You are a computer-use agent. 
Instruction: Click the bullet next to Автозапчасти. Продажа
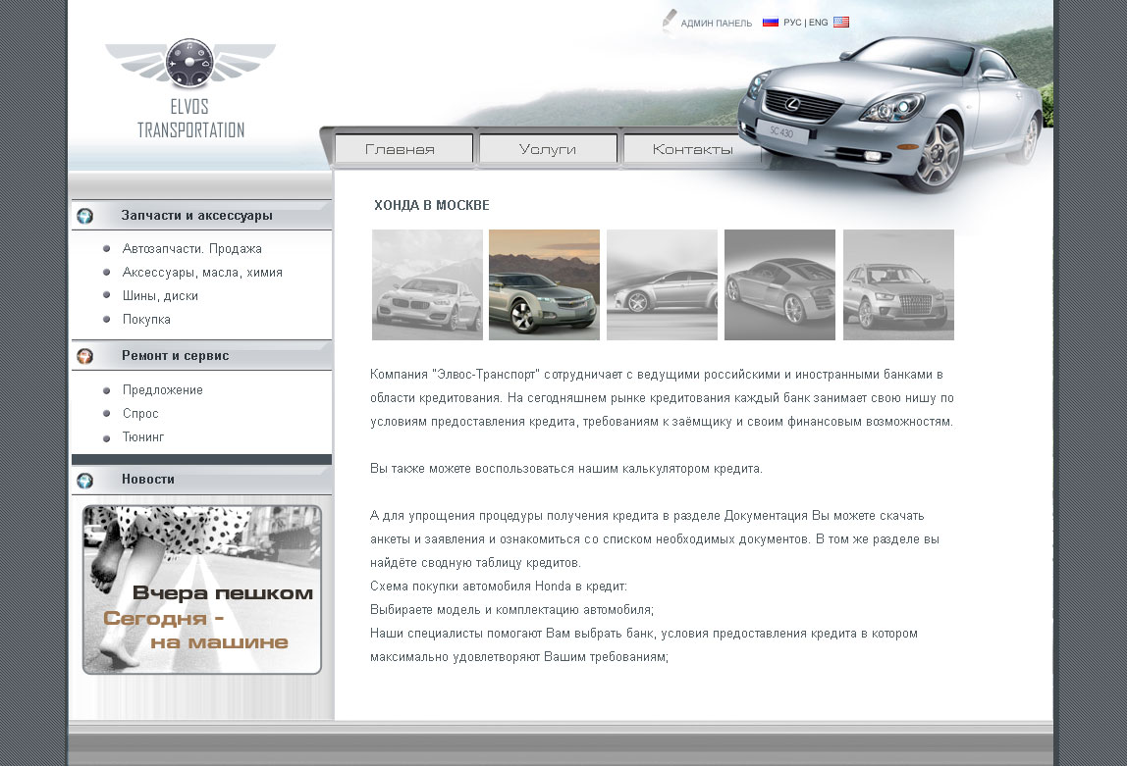tap(106, 249)
